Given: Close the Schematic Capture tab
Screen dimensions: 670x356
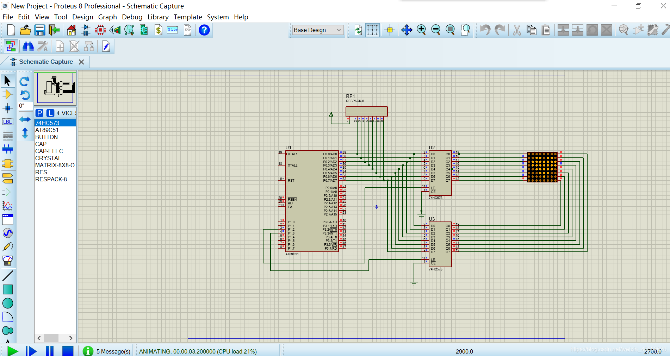Looking at the screenshot, I should click(81, 62).
